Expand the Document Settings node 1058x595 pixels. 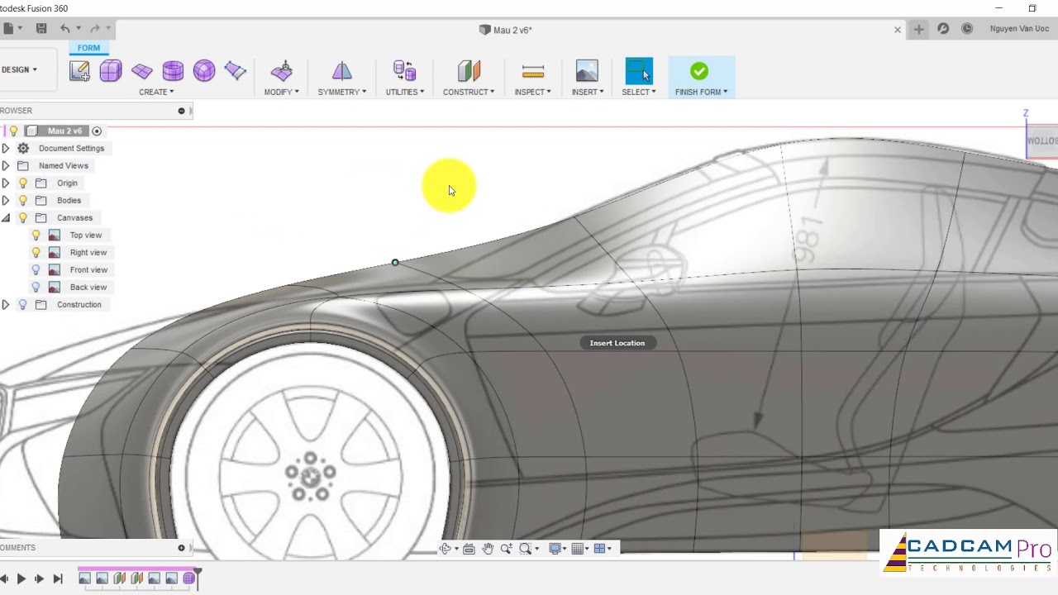coord(6,148)
